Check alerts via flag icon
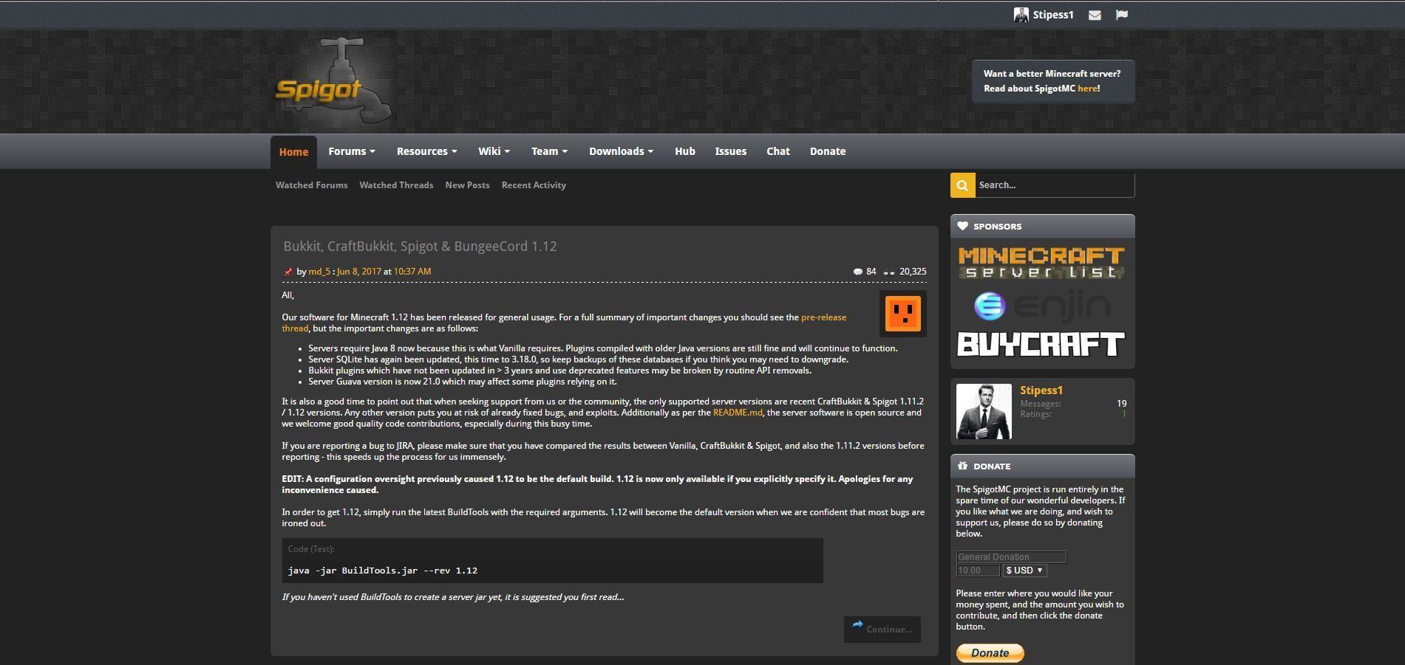Viewport: 1405px width, 665px height. coord(1122,14)
